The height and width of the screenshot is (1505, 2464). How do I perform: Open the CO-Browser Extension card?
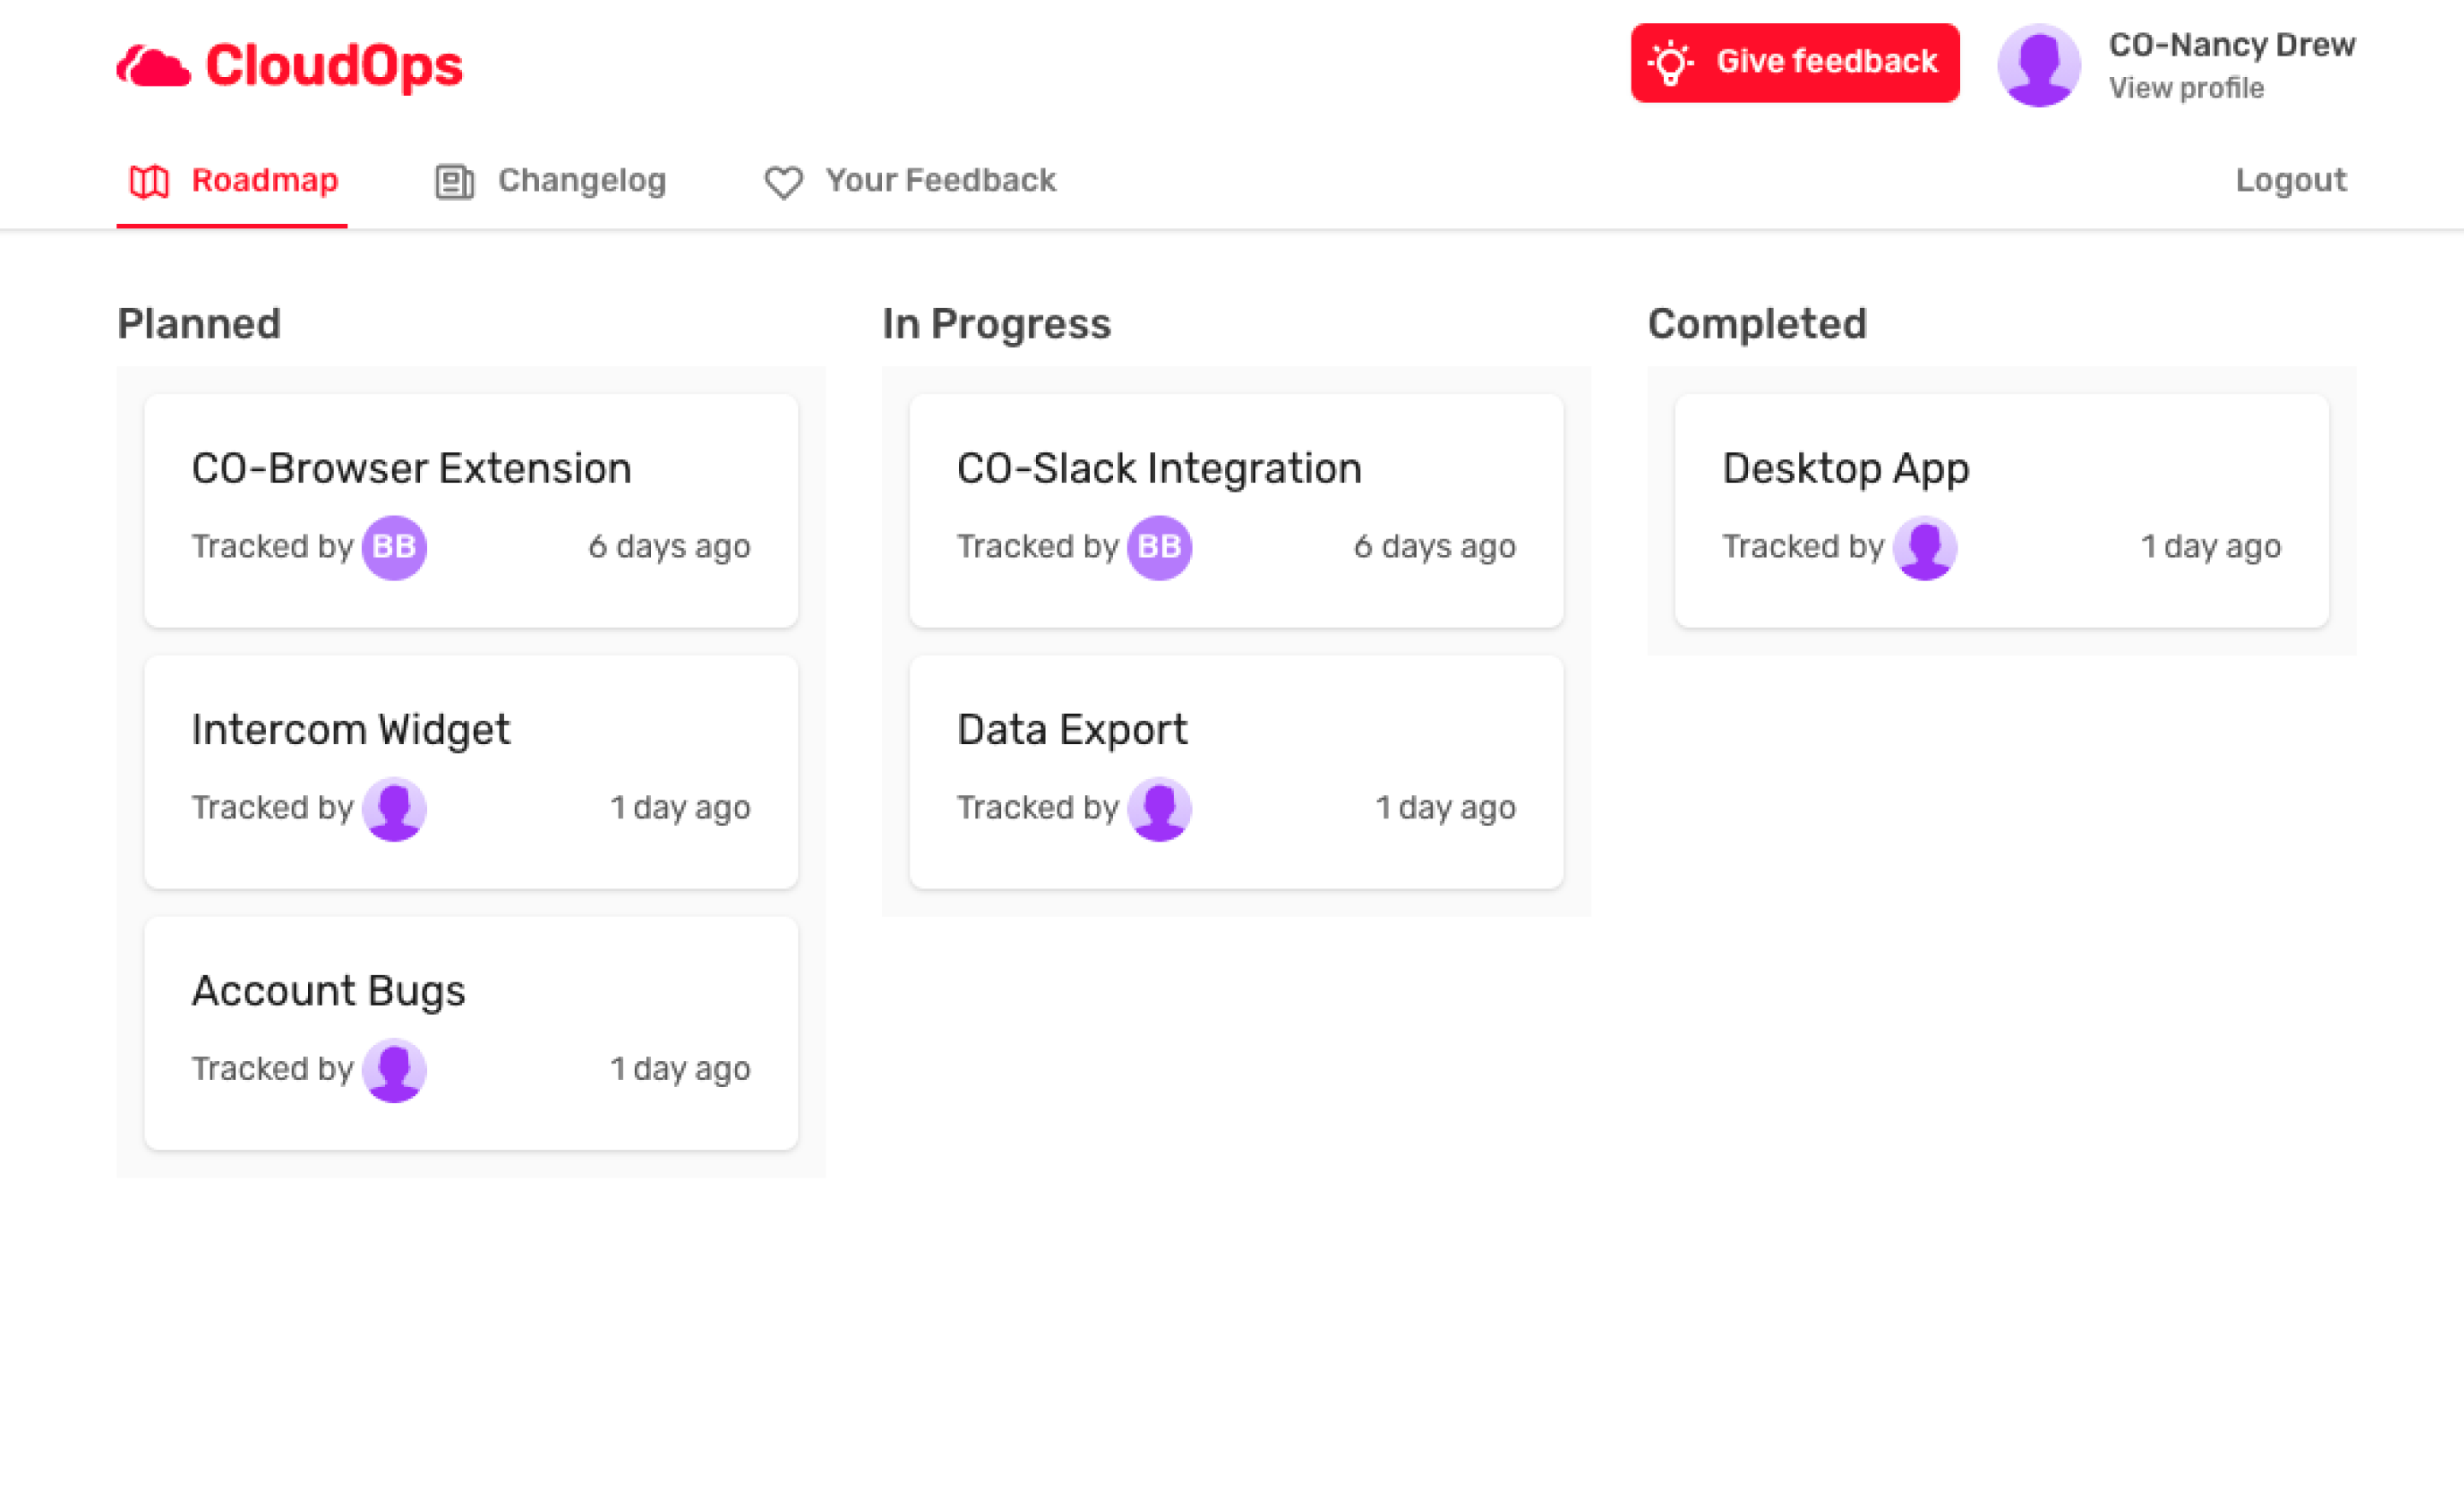(x=471, y=511)
